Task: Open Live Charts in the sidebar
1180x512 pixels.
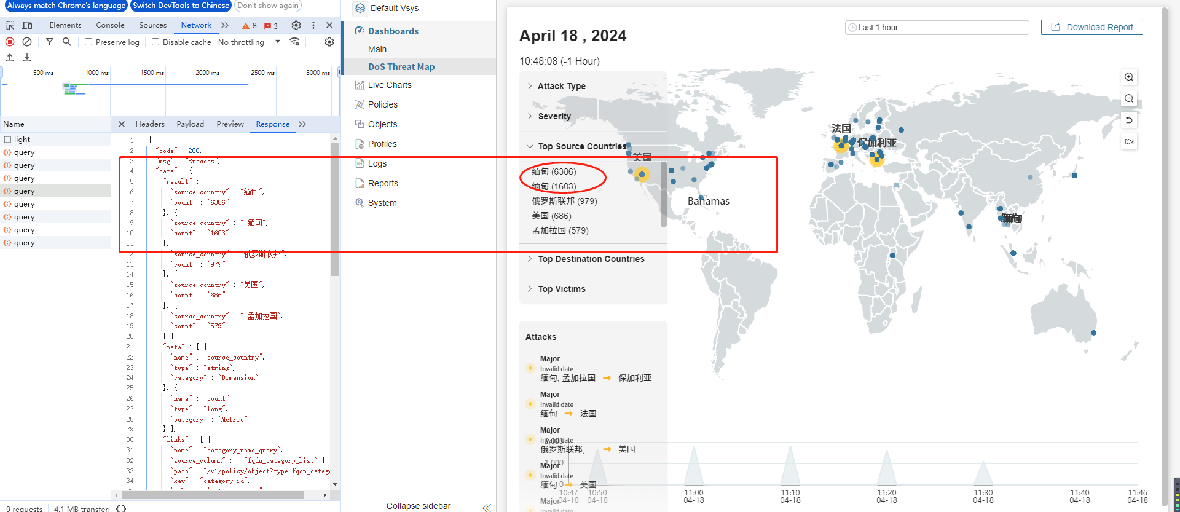Action: click(390, 85)
